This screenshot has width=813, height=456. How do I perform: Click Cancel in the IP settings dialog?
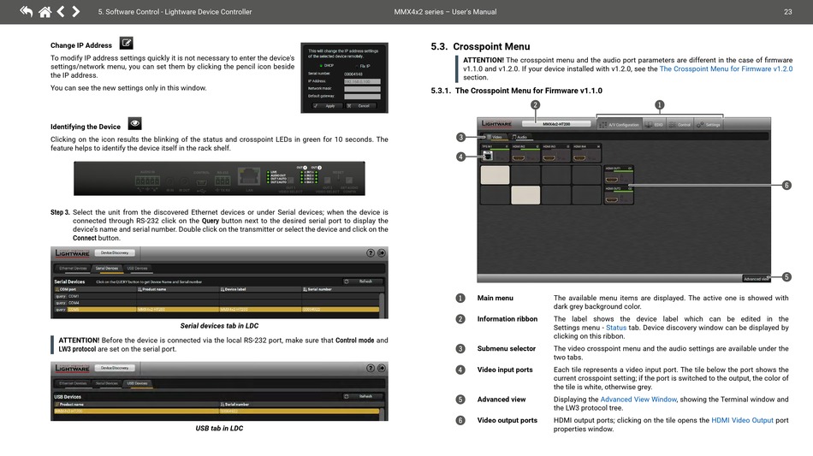pos(359,106)
